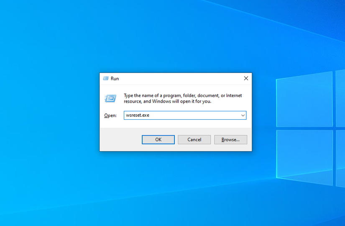Close the Run dialog with X
This screenshot has width=345, height=226.
(246, 78)
